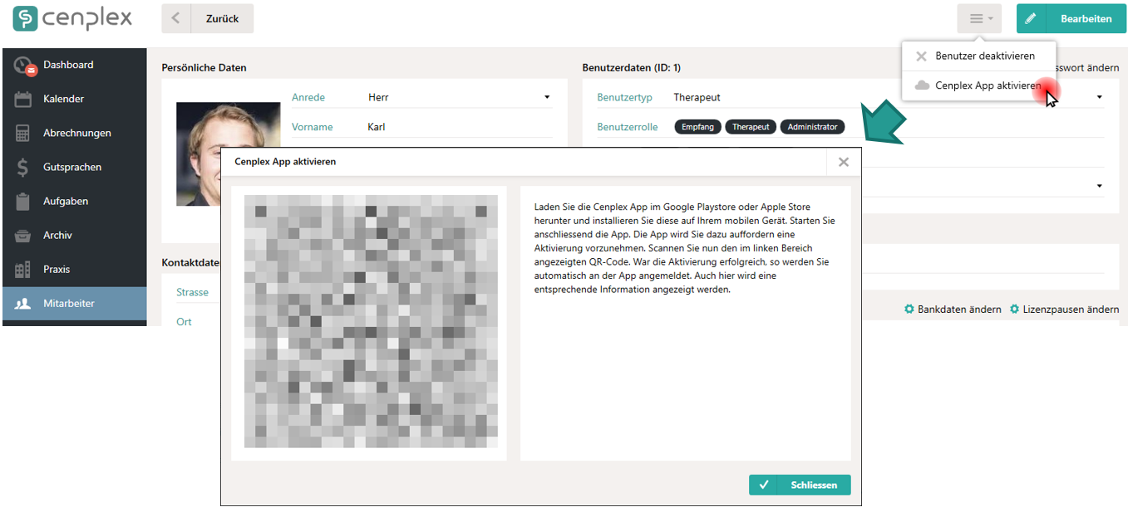Image resolution: width=1128 pixels, height=512 pixels.
Task: Open Archiv in the sidebar
Action: click(75, 235)
